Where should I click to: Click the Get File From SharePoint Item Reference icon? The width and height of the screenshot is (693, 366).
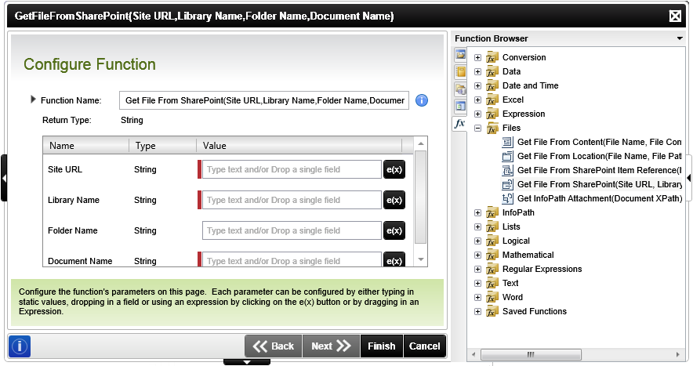pyautogui.click(x=507, y=170)
